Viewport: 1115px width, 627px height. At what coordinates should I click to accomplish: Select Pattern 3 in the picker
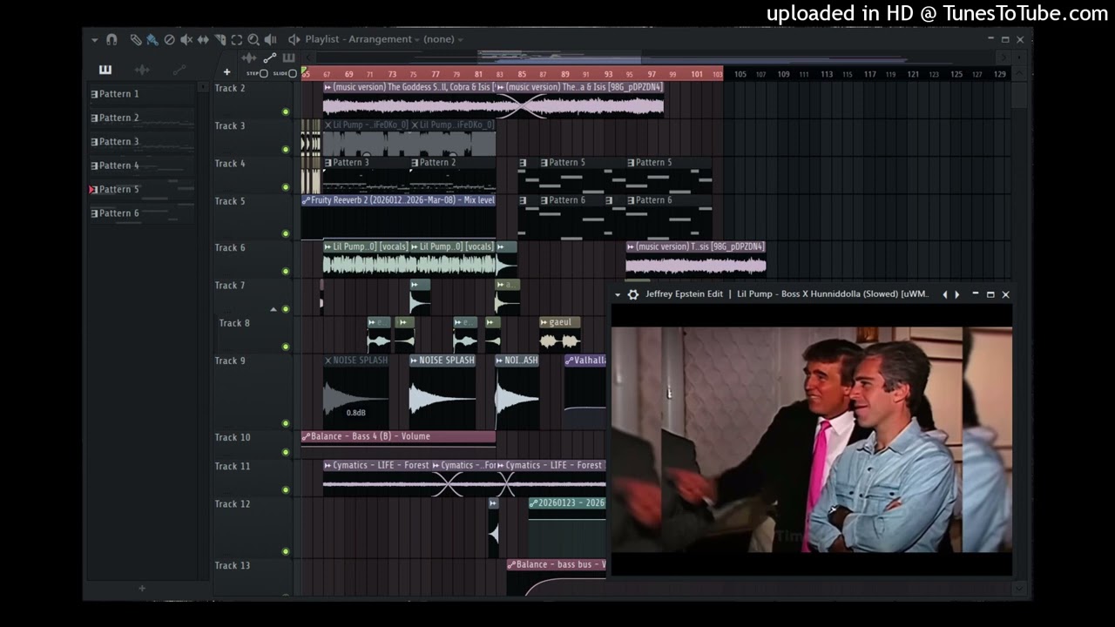(140, 141)
